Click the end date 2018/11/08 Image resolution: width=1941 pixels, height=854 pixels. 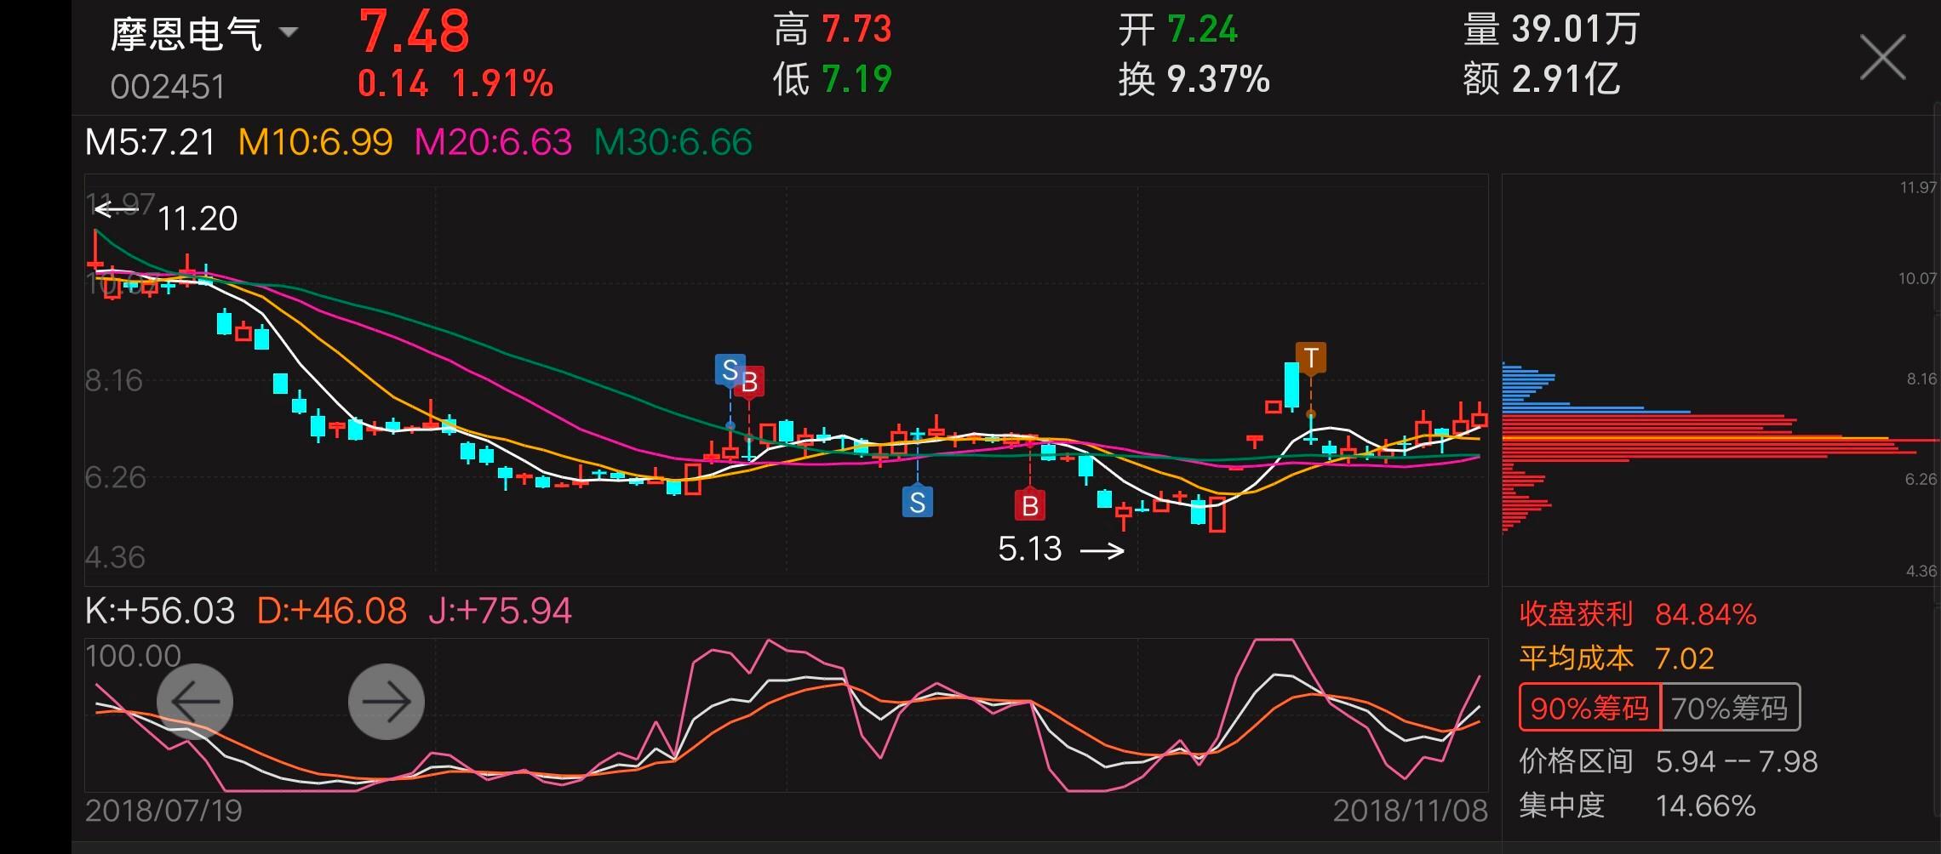click(x=1410, y=811)
